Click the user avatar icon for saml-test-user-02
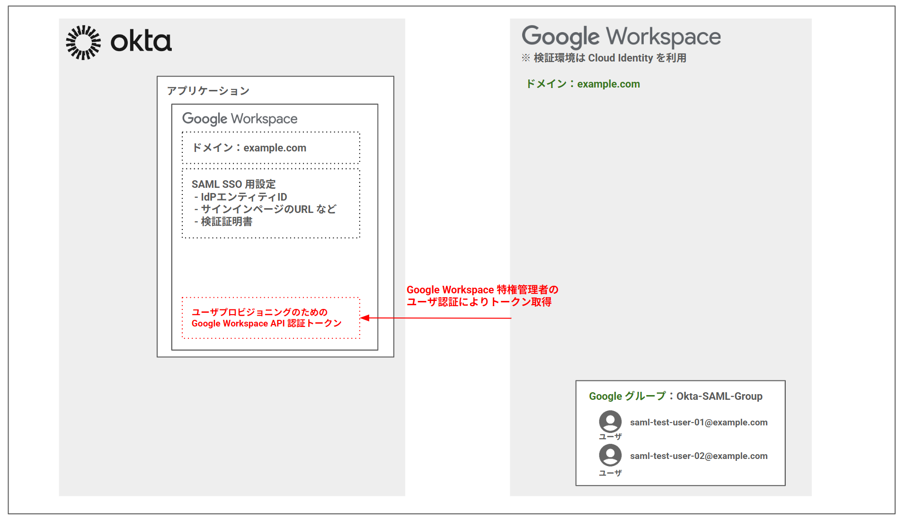Viewport: 906px width, 520px height. coord(610,455)
